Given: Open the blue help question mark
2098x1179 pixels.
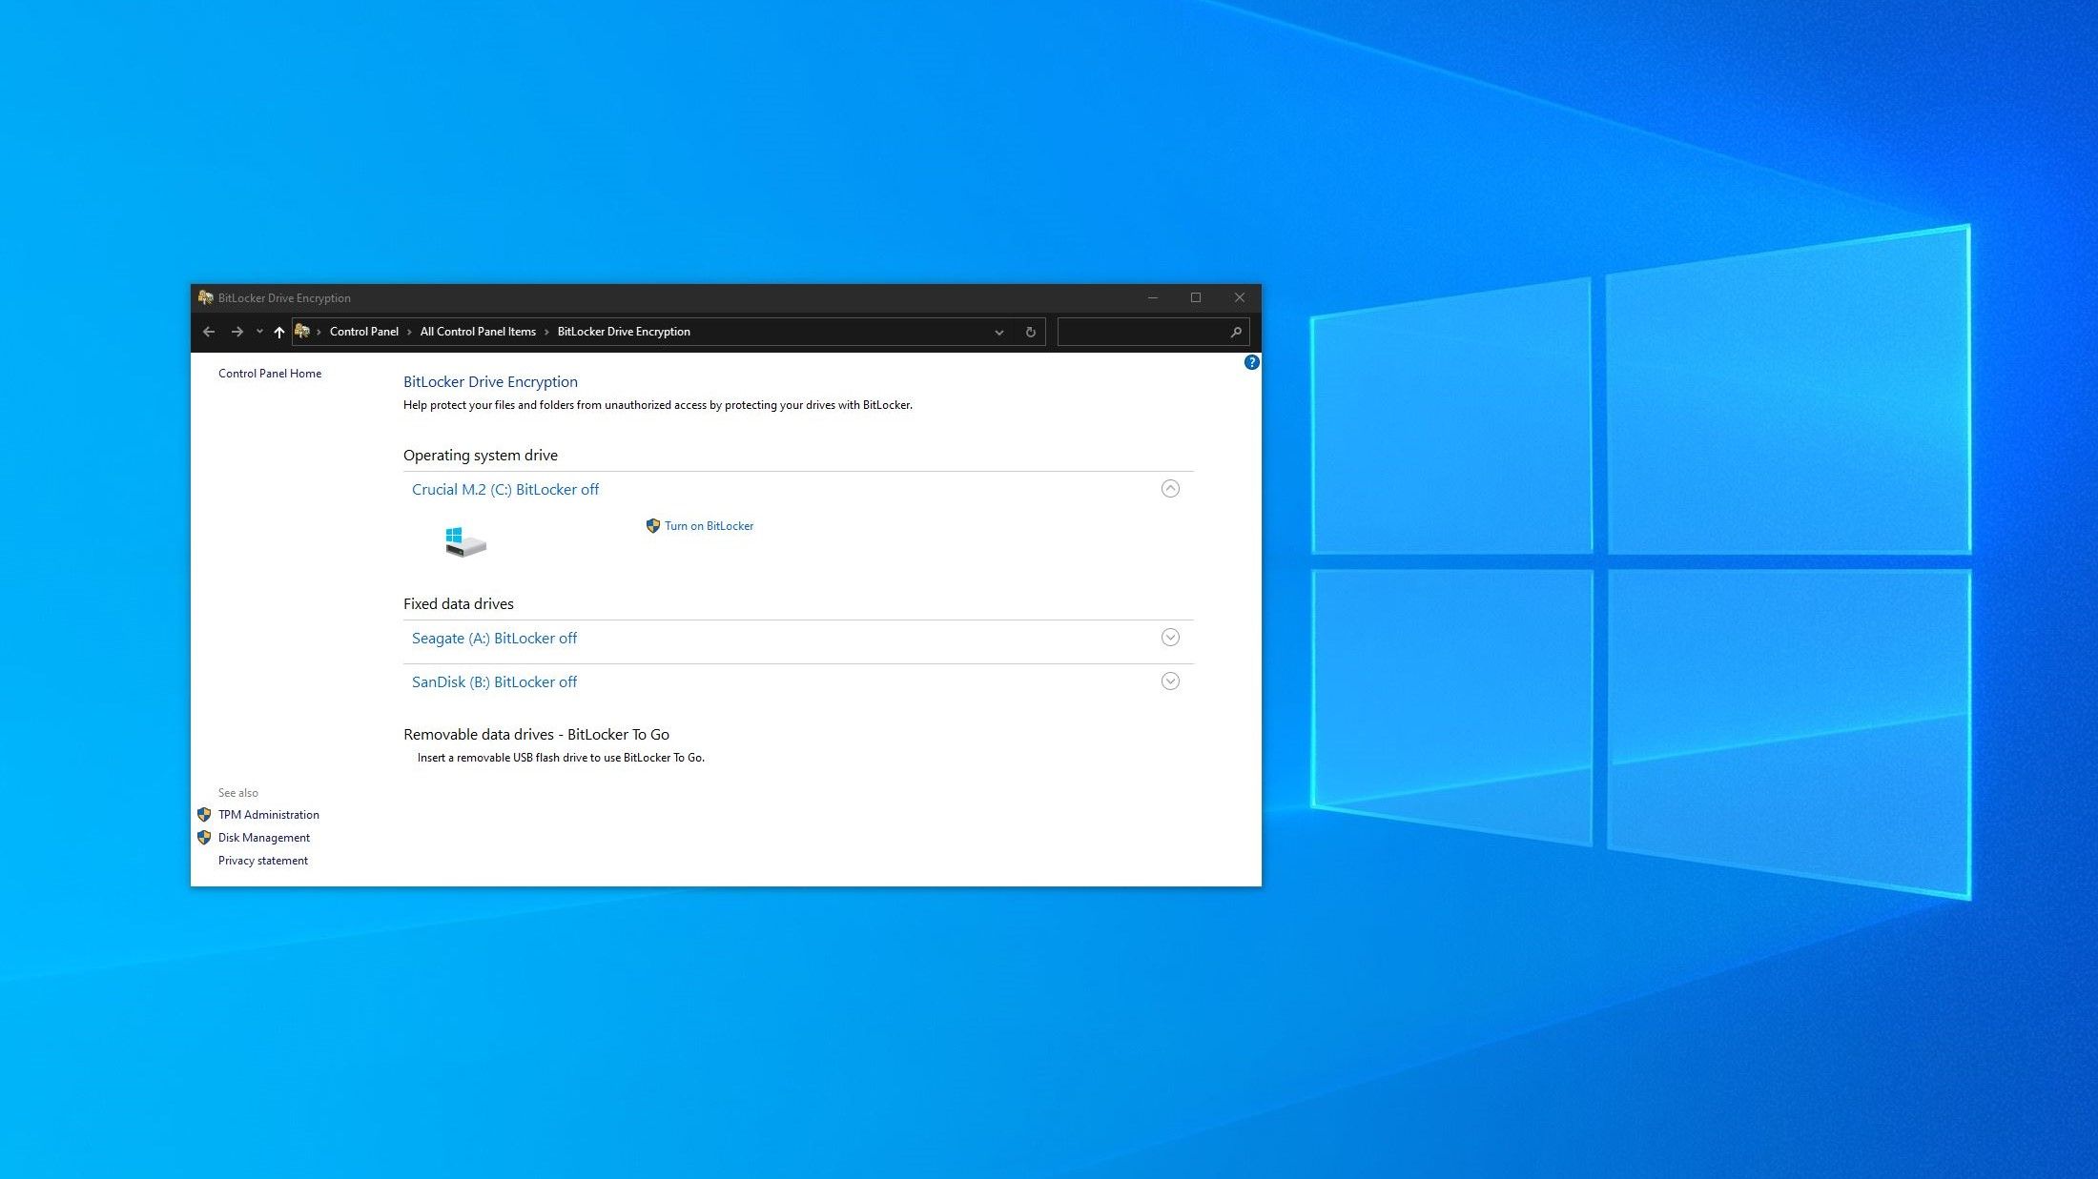Looking at the screenshot, I should (x=1251, y=362).
